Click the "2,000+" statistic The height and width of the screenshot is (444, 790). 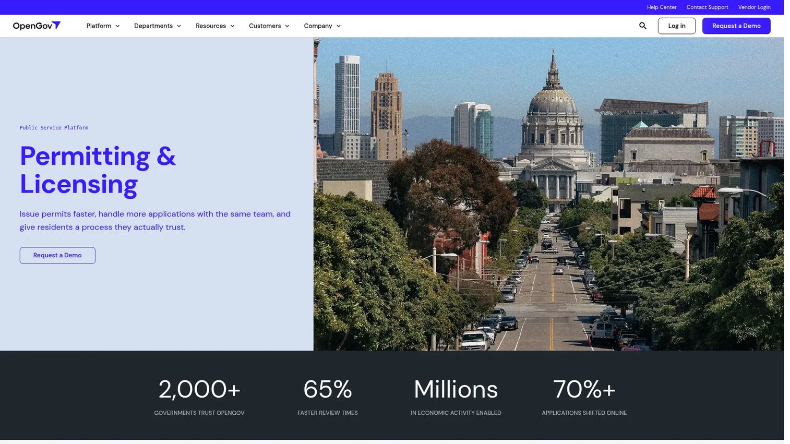coord(199,389)
